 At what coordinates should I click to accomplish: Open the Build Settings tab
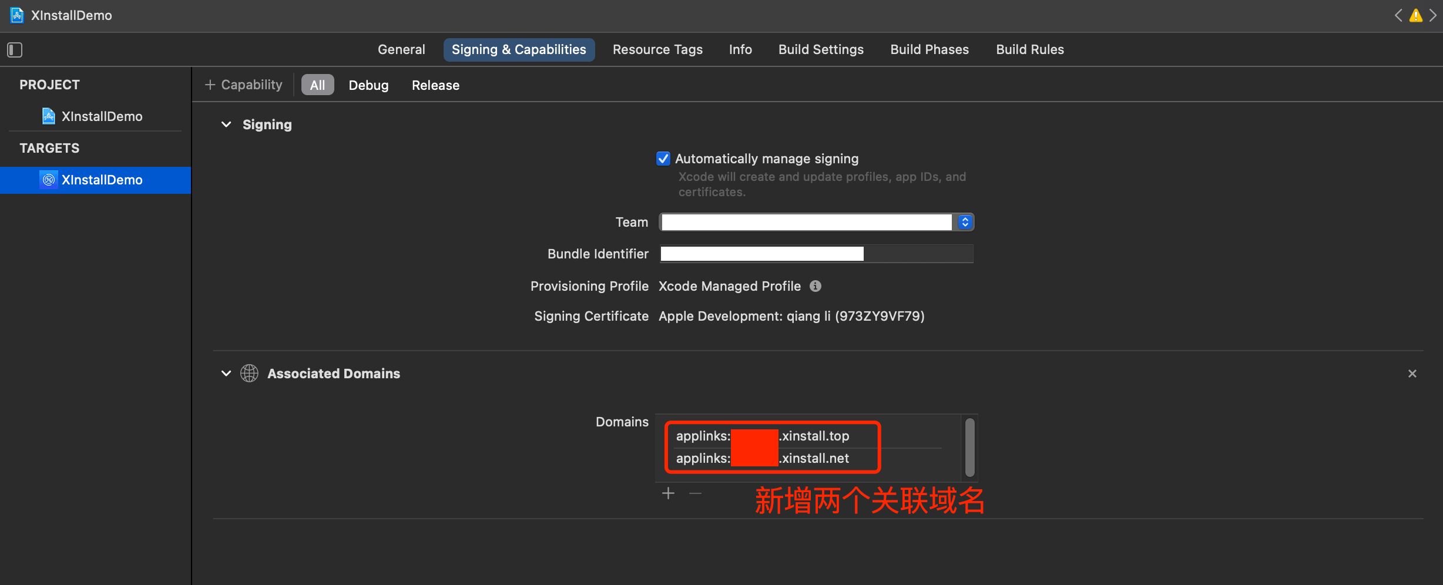[x=821, y=50]
